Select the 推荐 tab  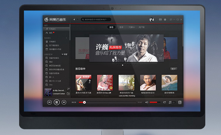pyautogui.click(x=111, y=27)
